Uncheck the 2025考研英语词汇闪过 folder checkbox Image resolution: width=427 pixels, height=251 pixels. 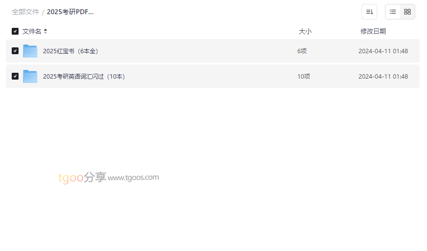[x=15, y=76]
